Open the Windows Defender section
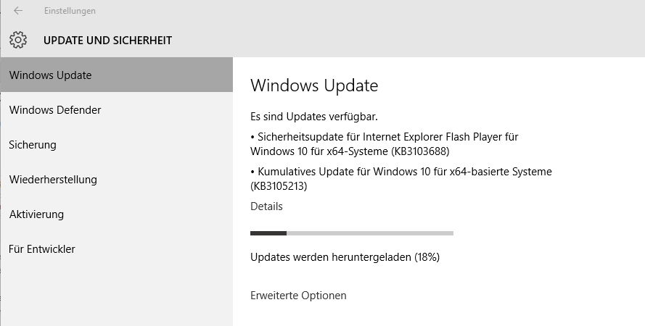 tap(116, 109)
